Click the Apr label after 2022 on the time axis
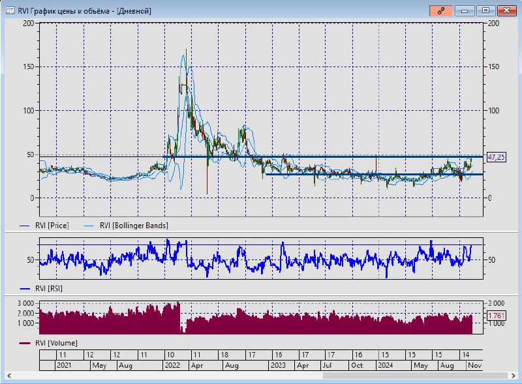Viewport: 522px width, 384px height. (x=197, y=365)
